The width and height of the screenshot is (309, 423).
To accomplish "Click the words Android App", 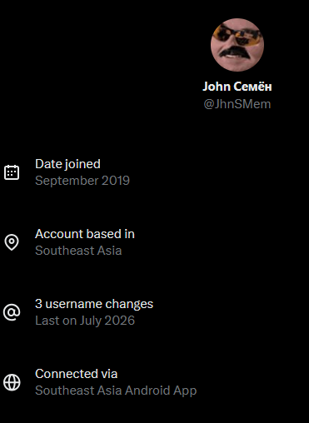I will point(161,391).
